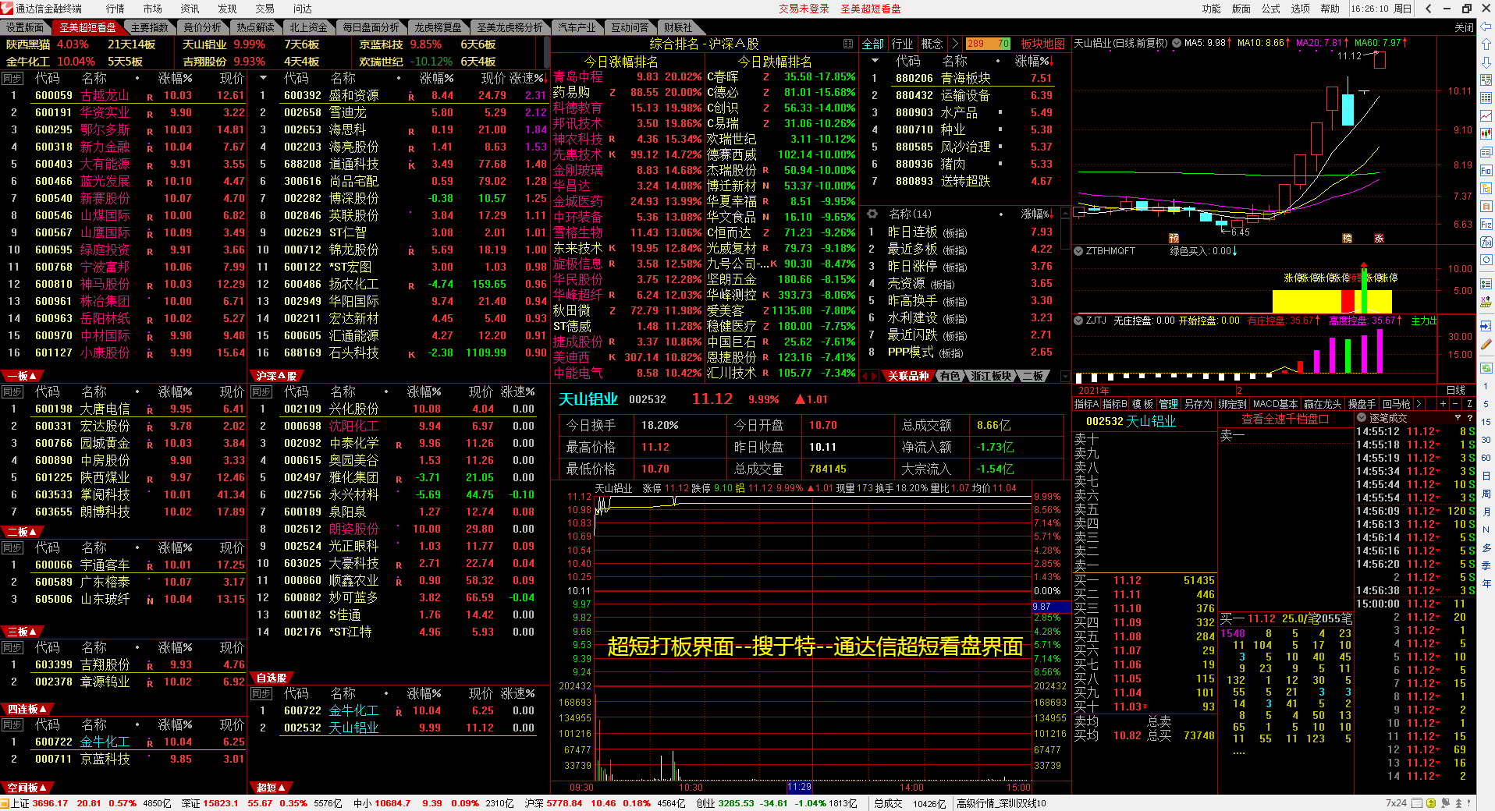This screenshot has width=1495, height=811.
Task: Open the checklist report icon in right sidebar
Action: tap(1486, 80)
